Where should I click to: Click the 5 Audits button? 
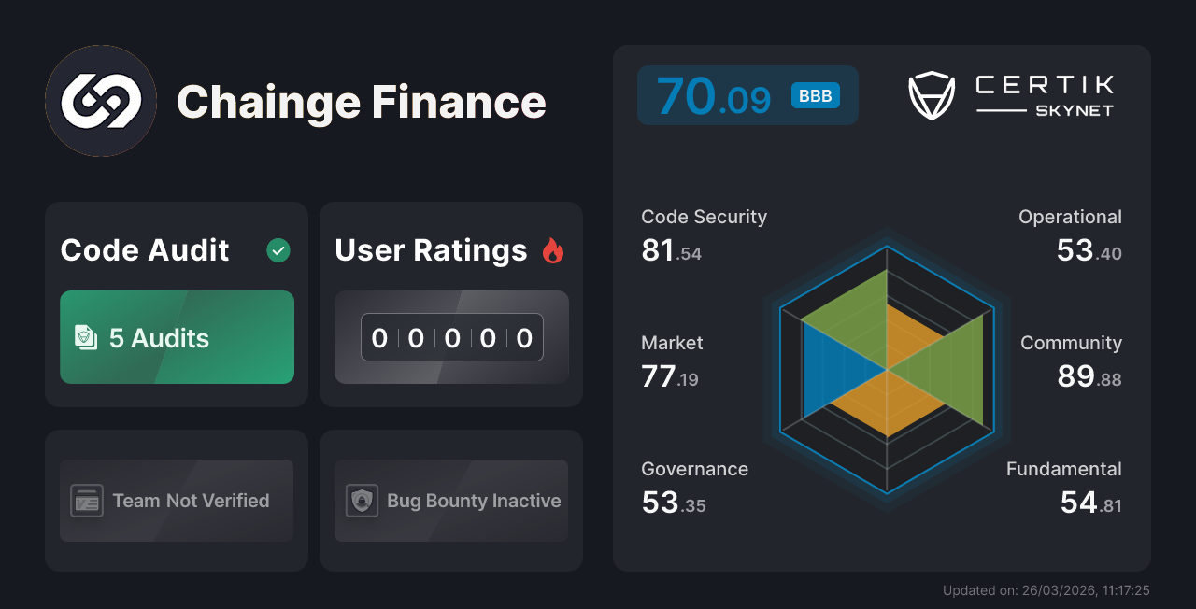pos(177,337)
